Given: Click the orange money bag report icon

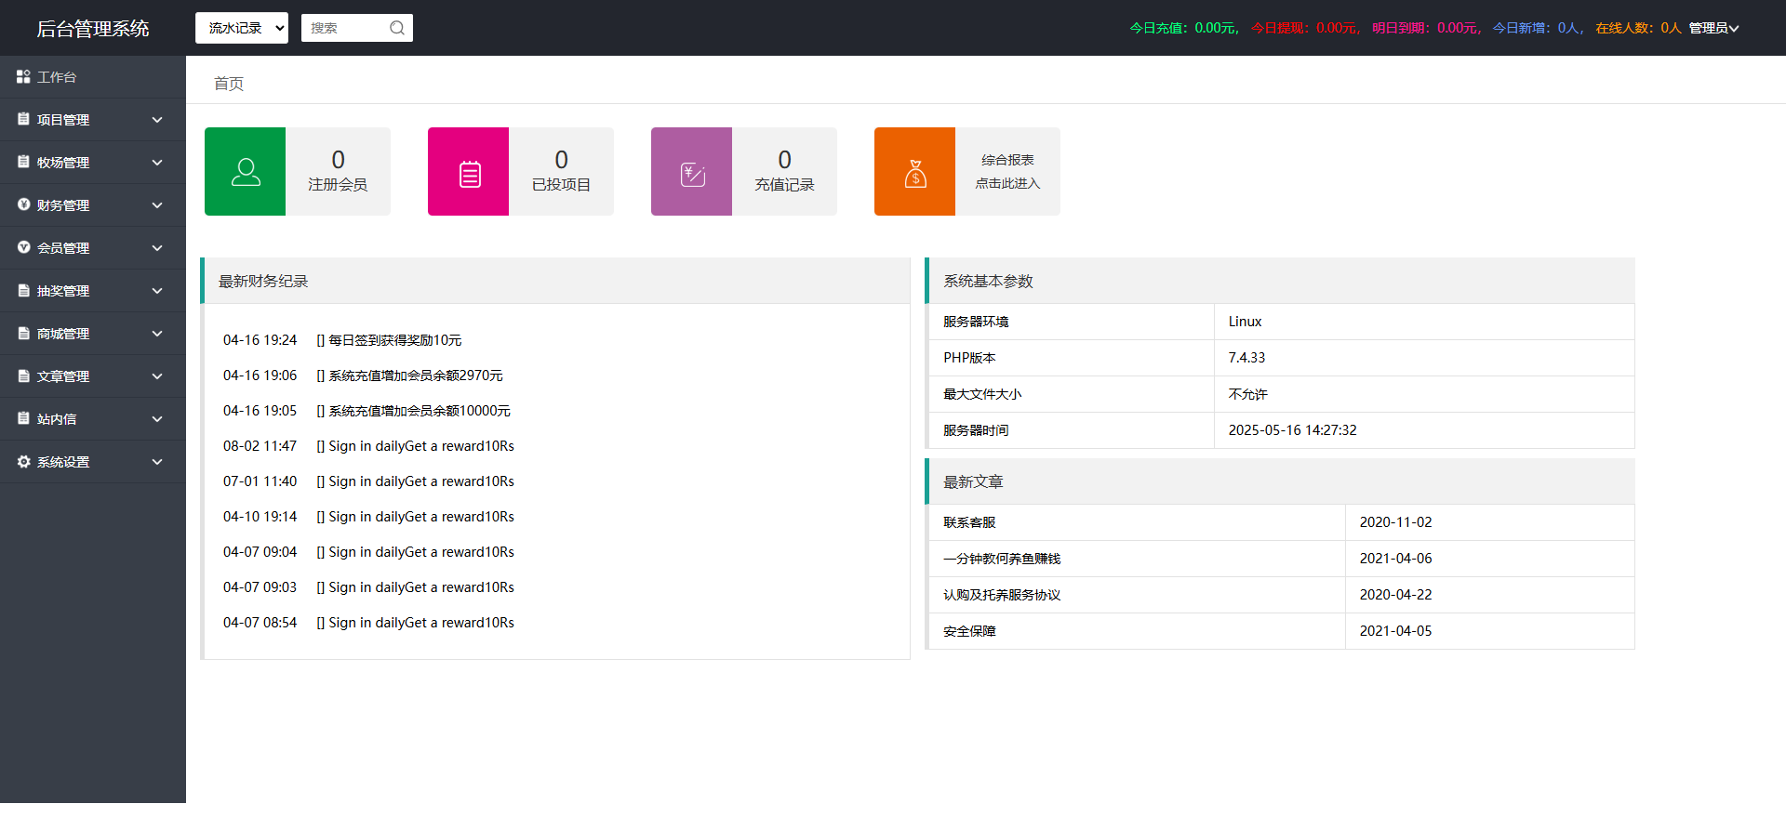Looking at the screenshot, I should coord(915,172).
